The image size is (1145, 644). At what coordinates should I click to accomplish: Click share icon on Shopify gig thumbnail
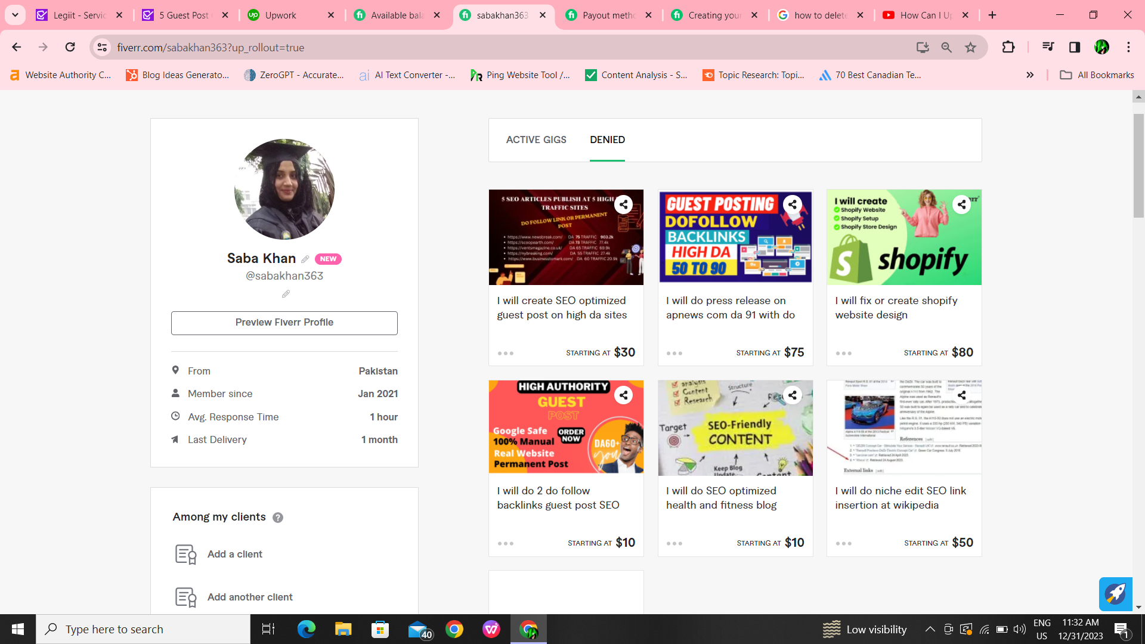[961, 205]
